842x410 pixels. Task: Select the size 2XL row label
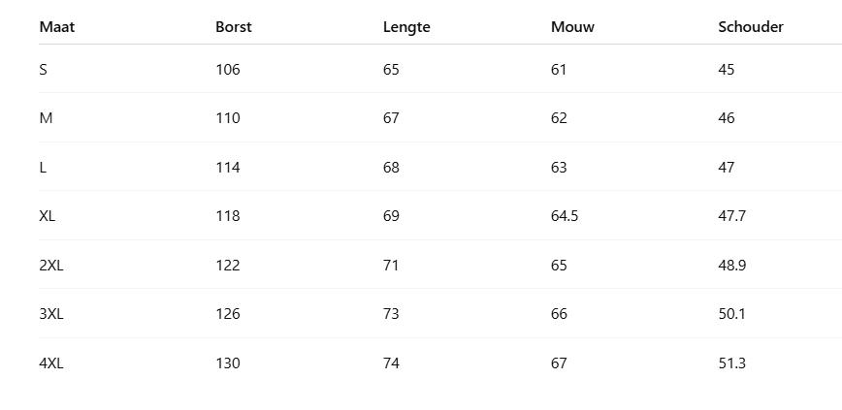click(51, 266)
